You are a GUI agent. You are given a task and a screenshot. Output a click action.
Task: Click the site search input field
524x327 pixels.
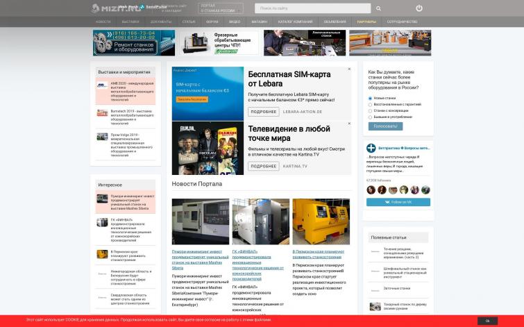pyautogui.click(x=313, y=8)
